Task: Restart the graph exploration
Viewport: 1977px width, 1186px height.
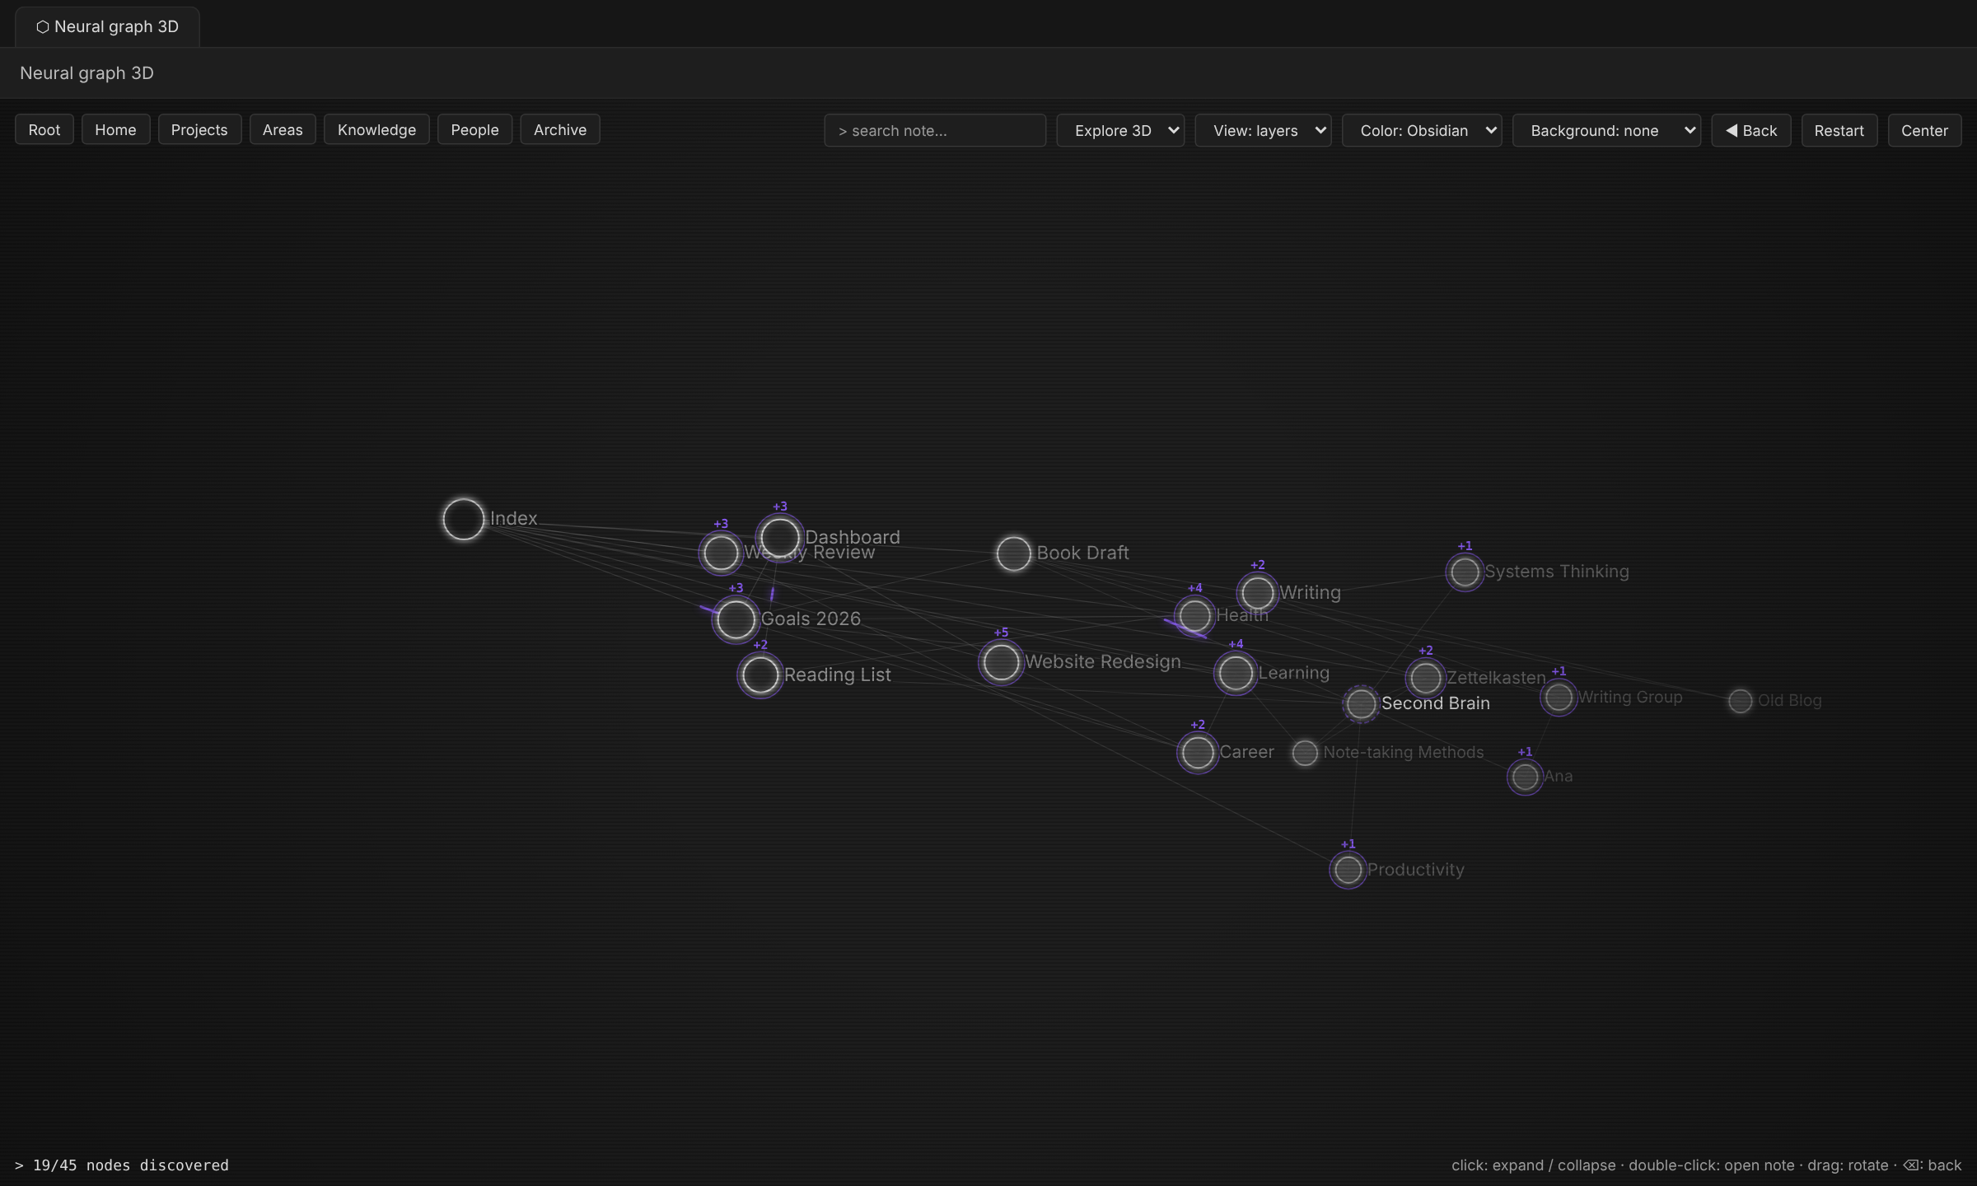Action: (x=1839, y=130)
